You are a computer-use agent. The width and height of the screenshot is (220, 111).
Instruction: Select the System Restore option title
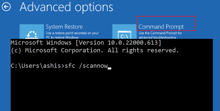(x=64, y=27)
